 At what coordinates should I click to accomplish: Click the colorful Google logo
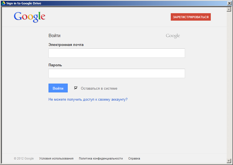coord(30,17)
